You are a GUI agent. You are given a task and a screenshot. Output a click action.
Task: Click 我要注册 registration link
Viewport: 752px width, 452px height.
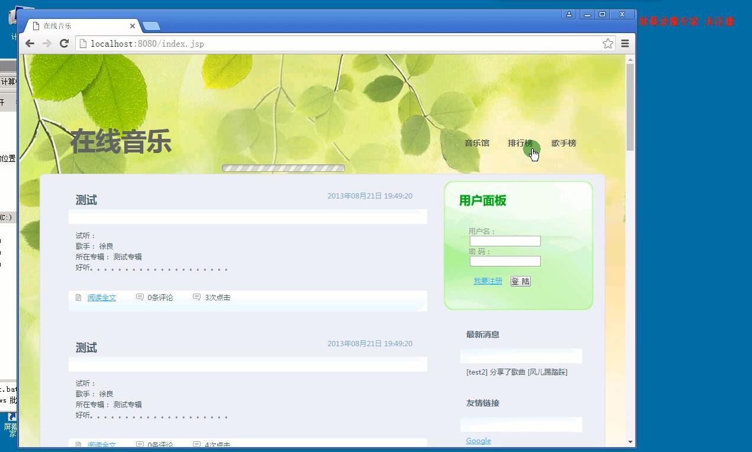click(488, 281)
